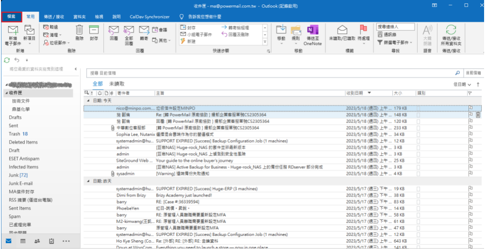The width and height of the screenshot is (487, 249).
Task: Open the 檔案 file tab
Action: [x=12, y=17]
